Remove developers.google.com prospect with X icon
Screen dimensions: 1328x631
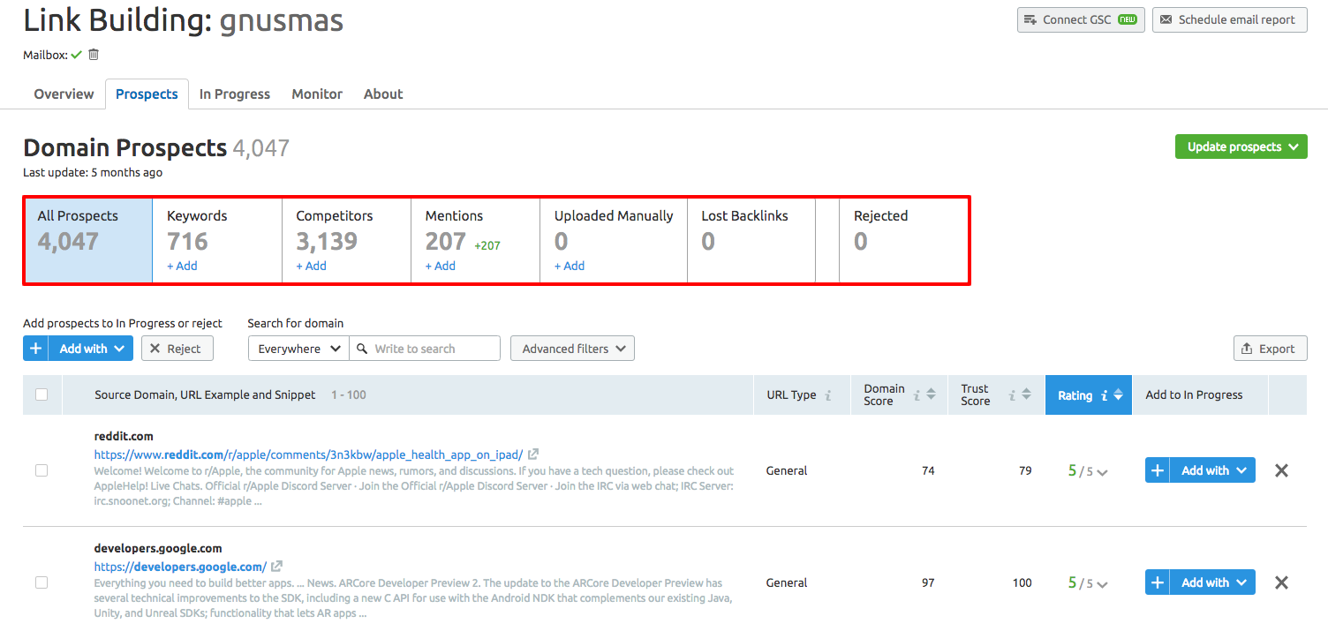pyautogui.click(x=1281, y=582)
